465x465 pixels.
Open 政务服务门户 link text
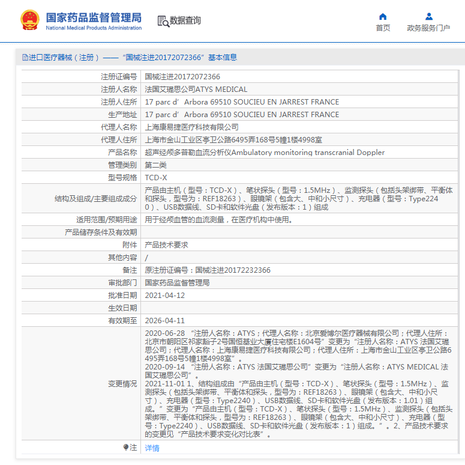(x=428, y=28)
